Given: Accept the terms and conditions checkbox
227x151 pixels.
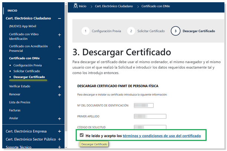Looking at the screenshot, I should tap(82, 136).
